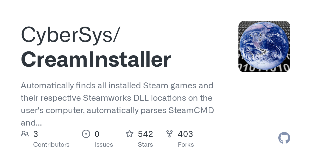Viewport: 311px width, 155px height.
Task: Click the 3 contributors count
Action: pos(36,134)
